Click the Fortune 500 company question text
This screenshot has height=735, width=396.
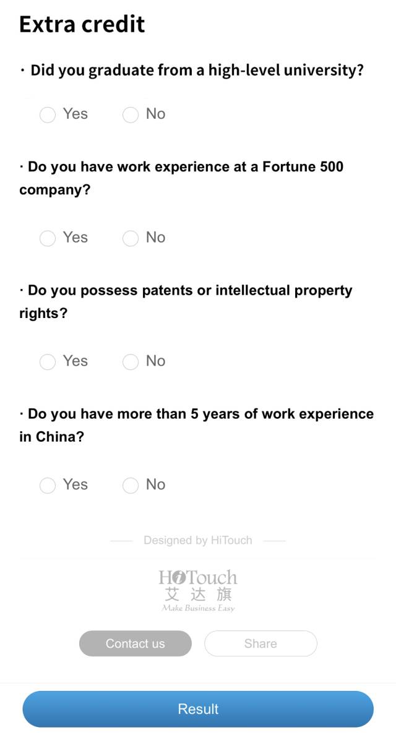pos(181,178)
